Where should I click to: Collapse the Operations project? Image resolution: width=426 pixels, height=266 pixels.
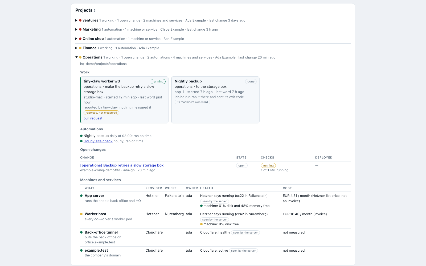tap(76, 57)
